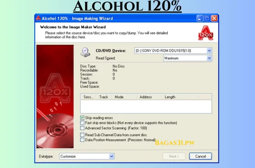Click the Mode column header

coord(124,97)
